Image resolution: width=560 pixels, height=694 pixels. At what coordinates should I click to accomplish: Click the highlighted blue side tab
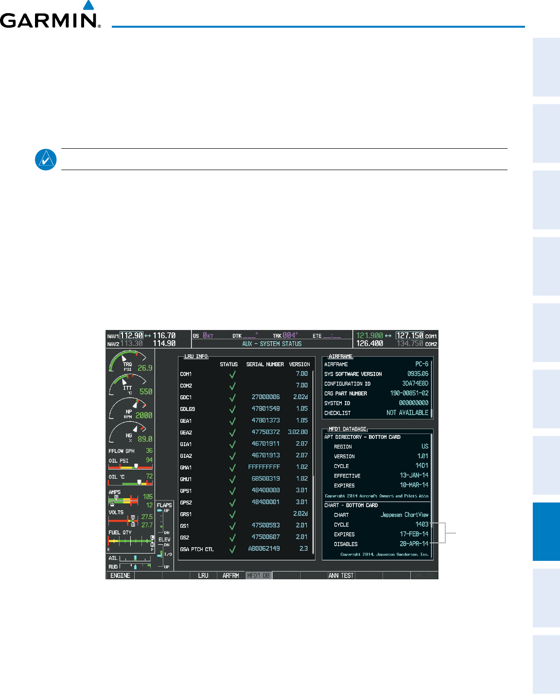(546, 532)
